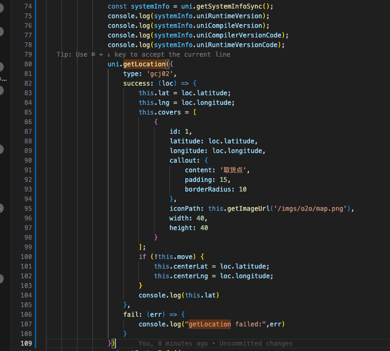Click the 'latitude:' key on line 88
This screenshot has width=390, height=351.
(x=186, y=141)
